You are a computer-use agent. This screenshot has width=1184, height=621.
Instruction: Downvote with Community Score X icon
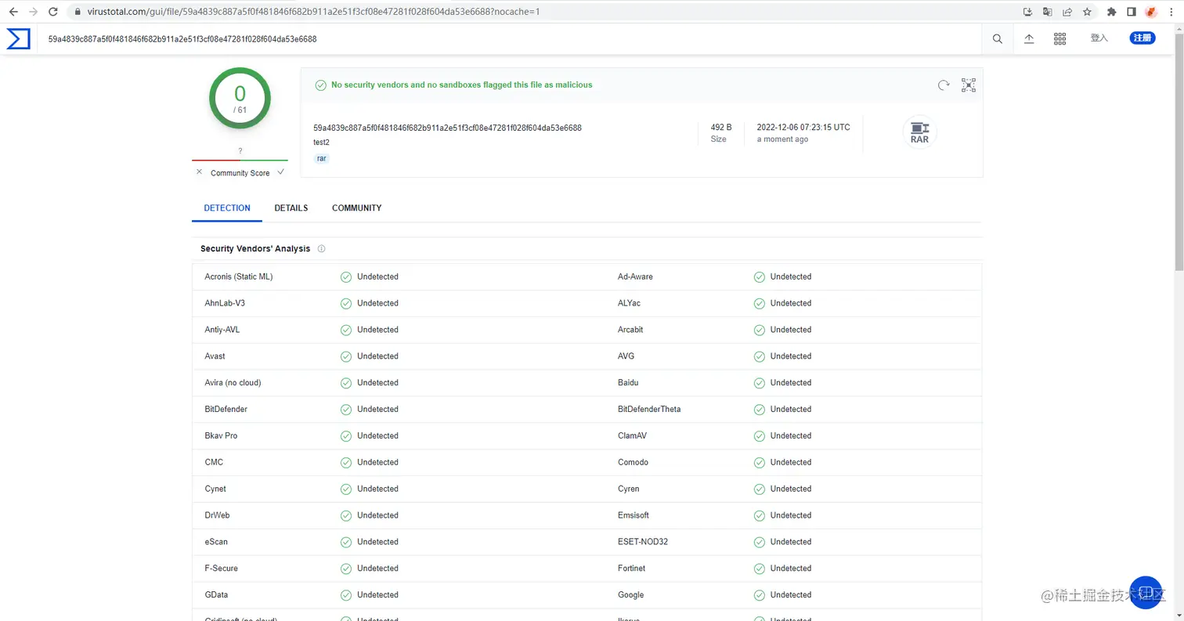(x=199, y=172)
